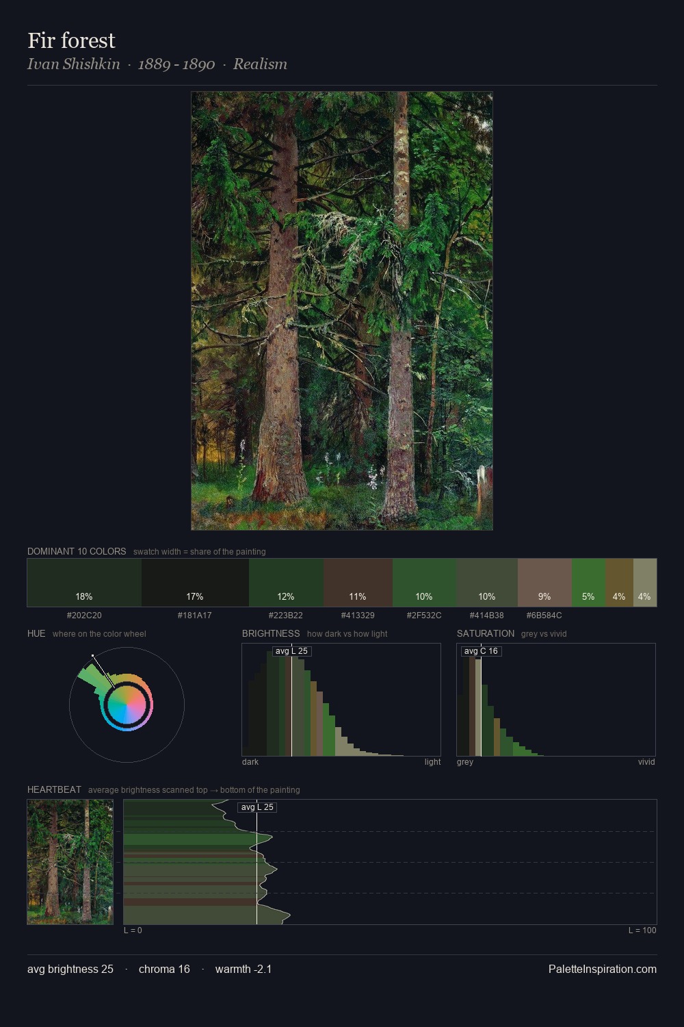Click the 'SATURATION' heading
The width and height of the screenshot is (684, 1027).
tap(486, 633)
